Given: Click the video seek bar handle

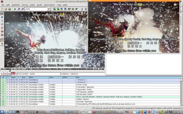Looking at the screenshot, I should click(10, 70).
